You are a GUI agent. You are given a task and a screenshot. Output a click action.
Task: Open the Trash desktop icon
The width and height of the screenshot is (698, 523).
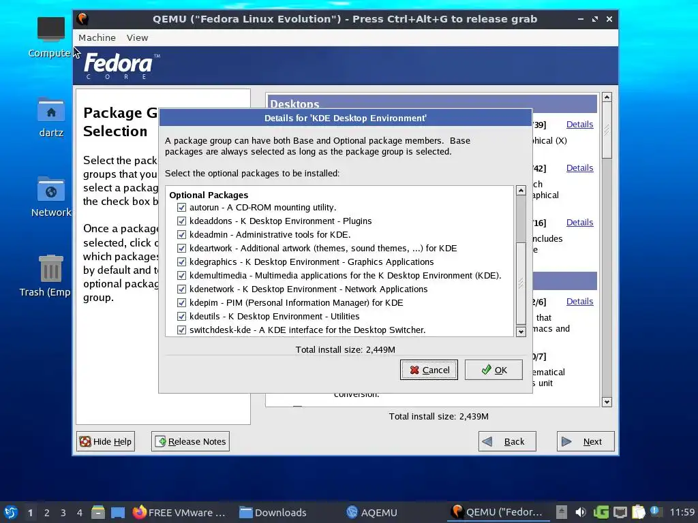[x=46, y=276]
